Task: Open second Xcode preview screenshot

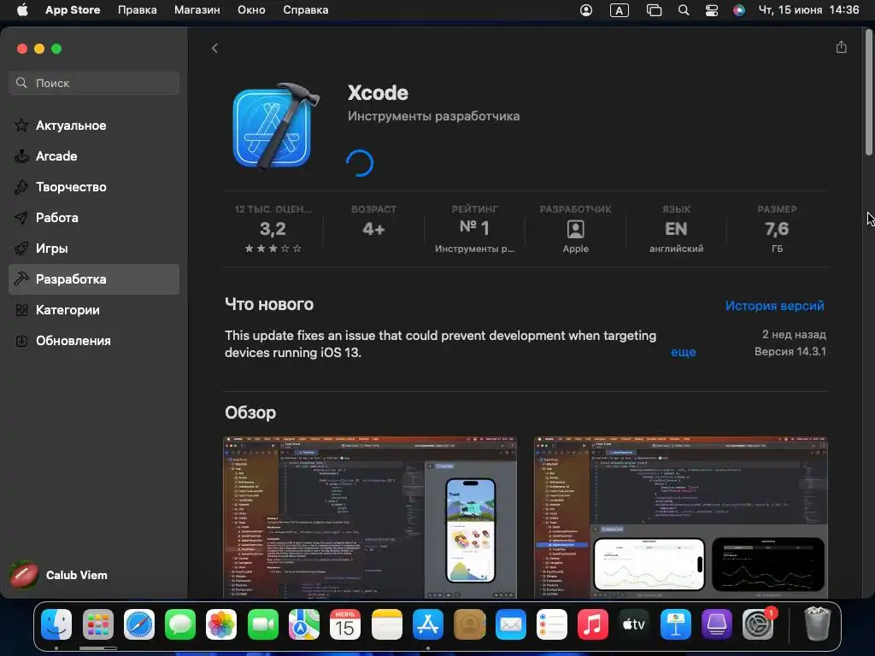Action: (681, 517)
